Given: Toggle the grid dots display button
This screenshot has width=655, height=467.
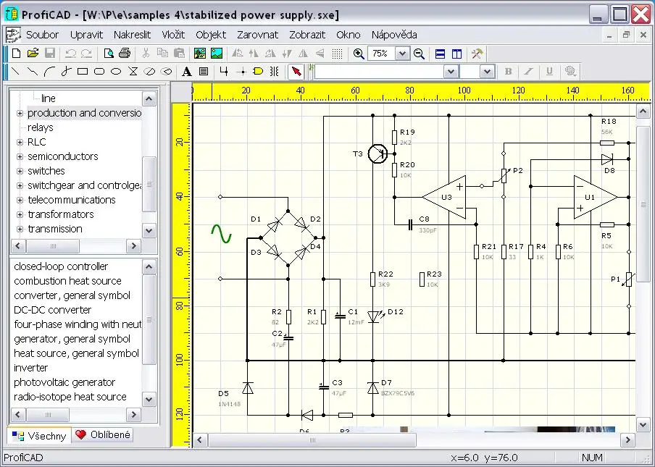Looking at the screenshot, I should tap(337, 54).
